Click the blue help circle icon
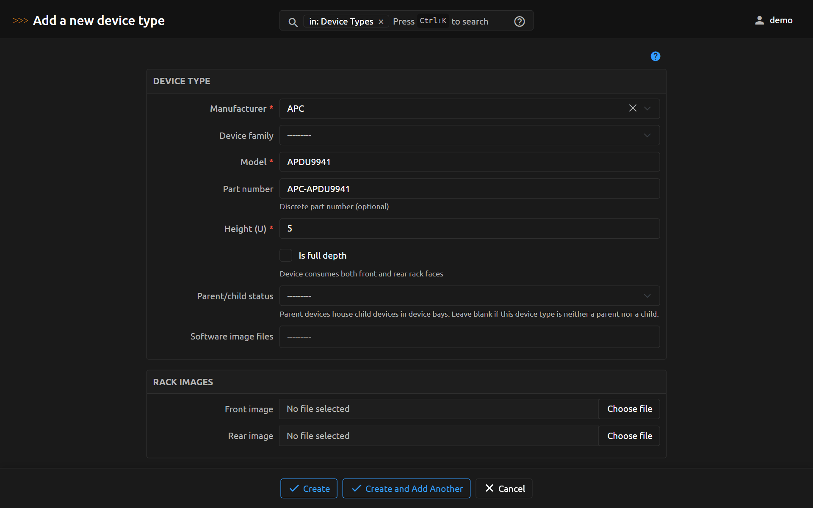813x508 pixels. (655, 56)
